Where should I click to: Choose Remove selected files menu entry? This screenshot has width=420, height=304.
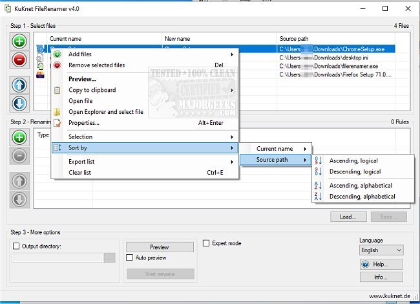click(x=145, y=65)
